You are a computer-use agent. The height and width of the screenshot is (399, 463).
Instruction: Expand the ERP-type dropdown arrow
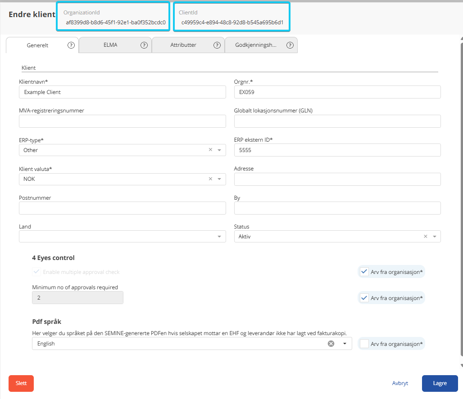219,150
